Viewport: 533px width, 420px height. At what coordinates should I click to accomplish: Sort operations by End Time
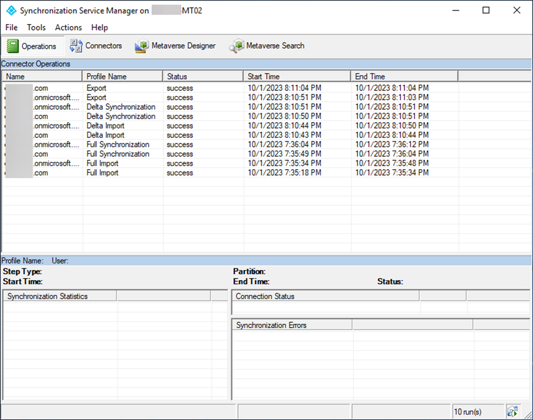(403, 76)
